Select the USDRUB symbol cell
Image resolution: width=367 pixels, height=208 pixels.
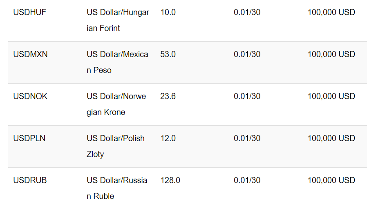pyautogui.click(x=30, y=180)
